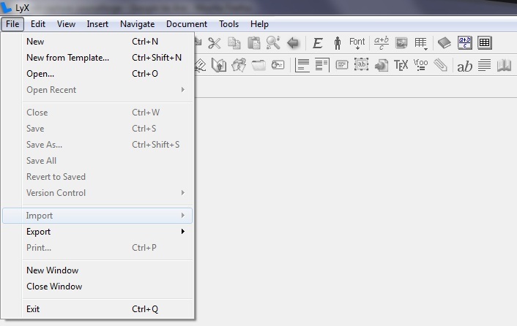517x326 pixels.
Task: Expand the Version Control submenu
Action: (x=97, y=193)
